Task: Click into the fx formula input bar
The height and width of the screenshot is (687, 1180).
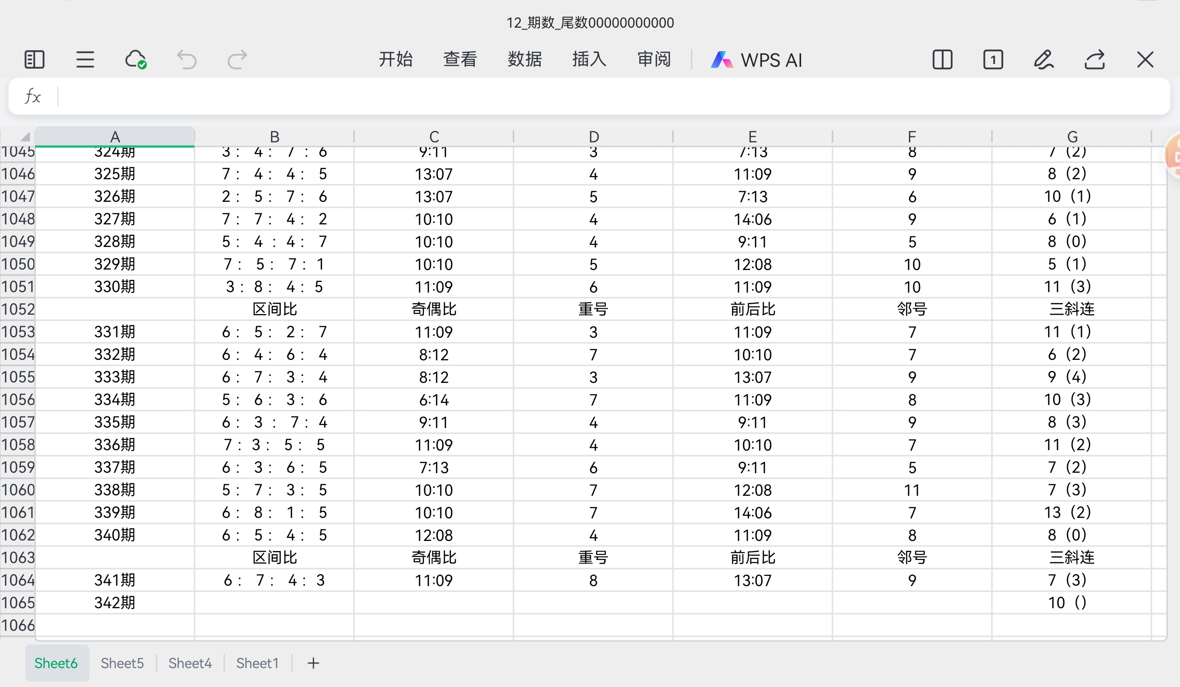Action: (609, 96)
